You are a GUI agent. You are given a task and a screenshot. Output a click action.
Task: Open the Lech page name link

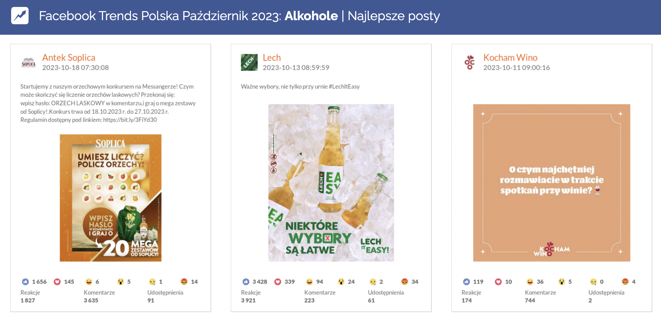point(272,58)
